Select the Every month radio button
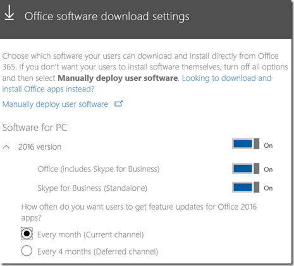The height and width of the screenshot is (266, 294). click(27, 234)
